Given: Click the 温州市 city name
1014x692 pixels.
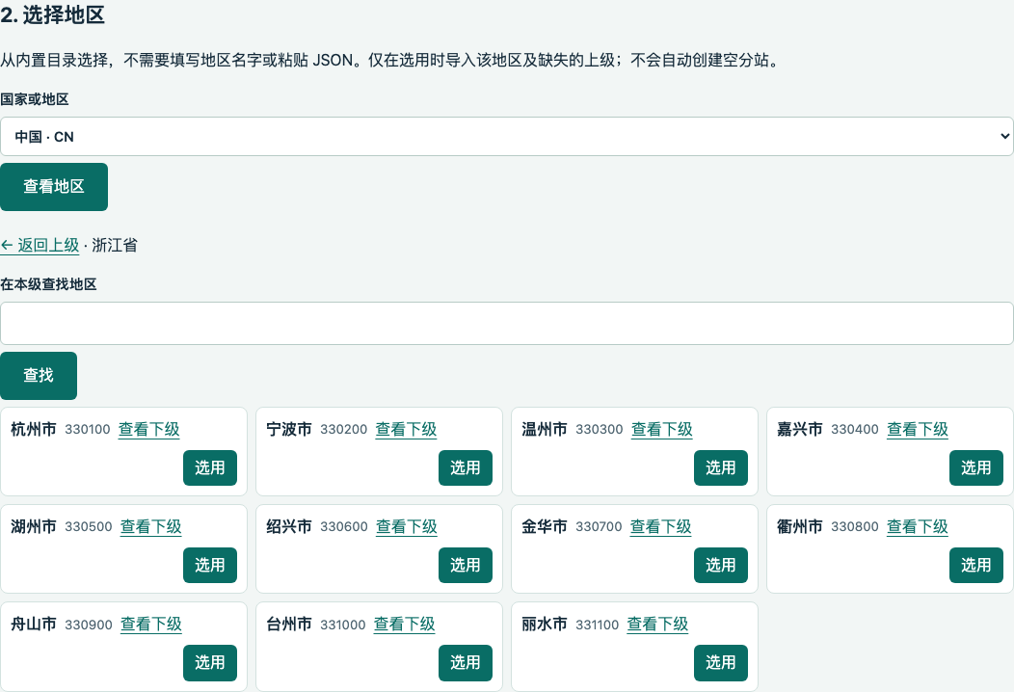Looking at the screenshot, I should (x=545, y=430).
